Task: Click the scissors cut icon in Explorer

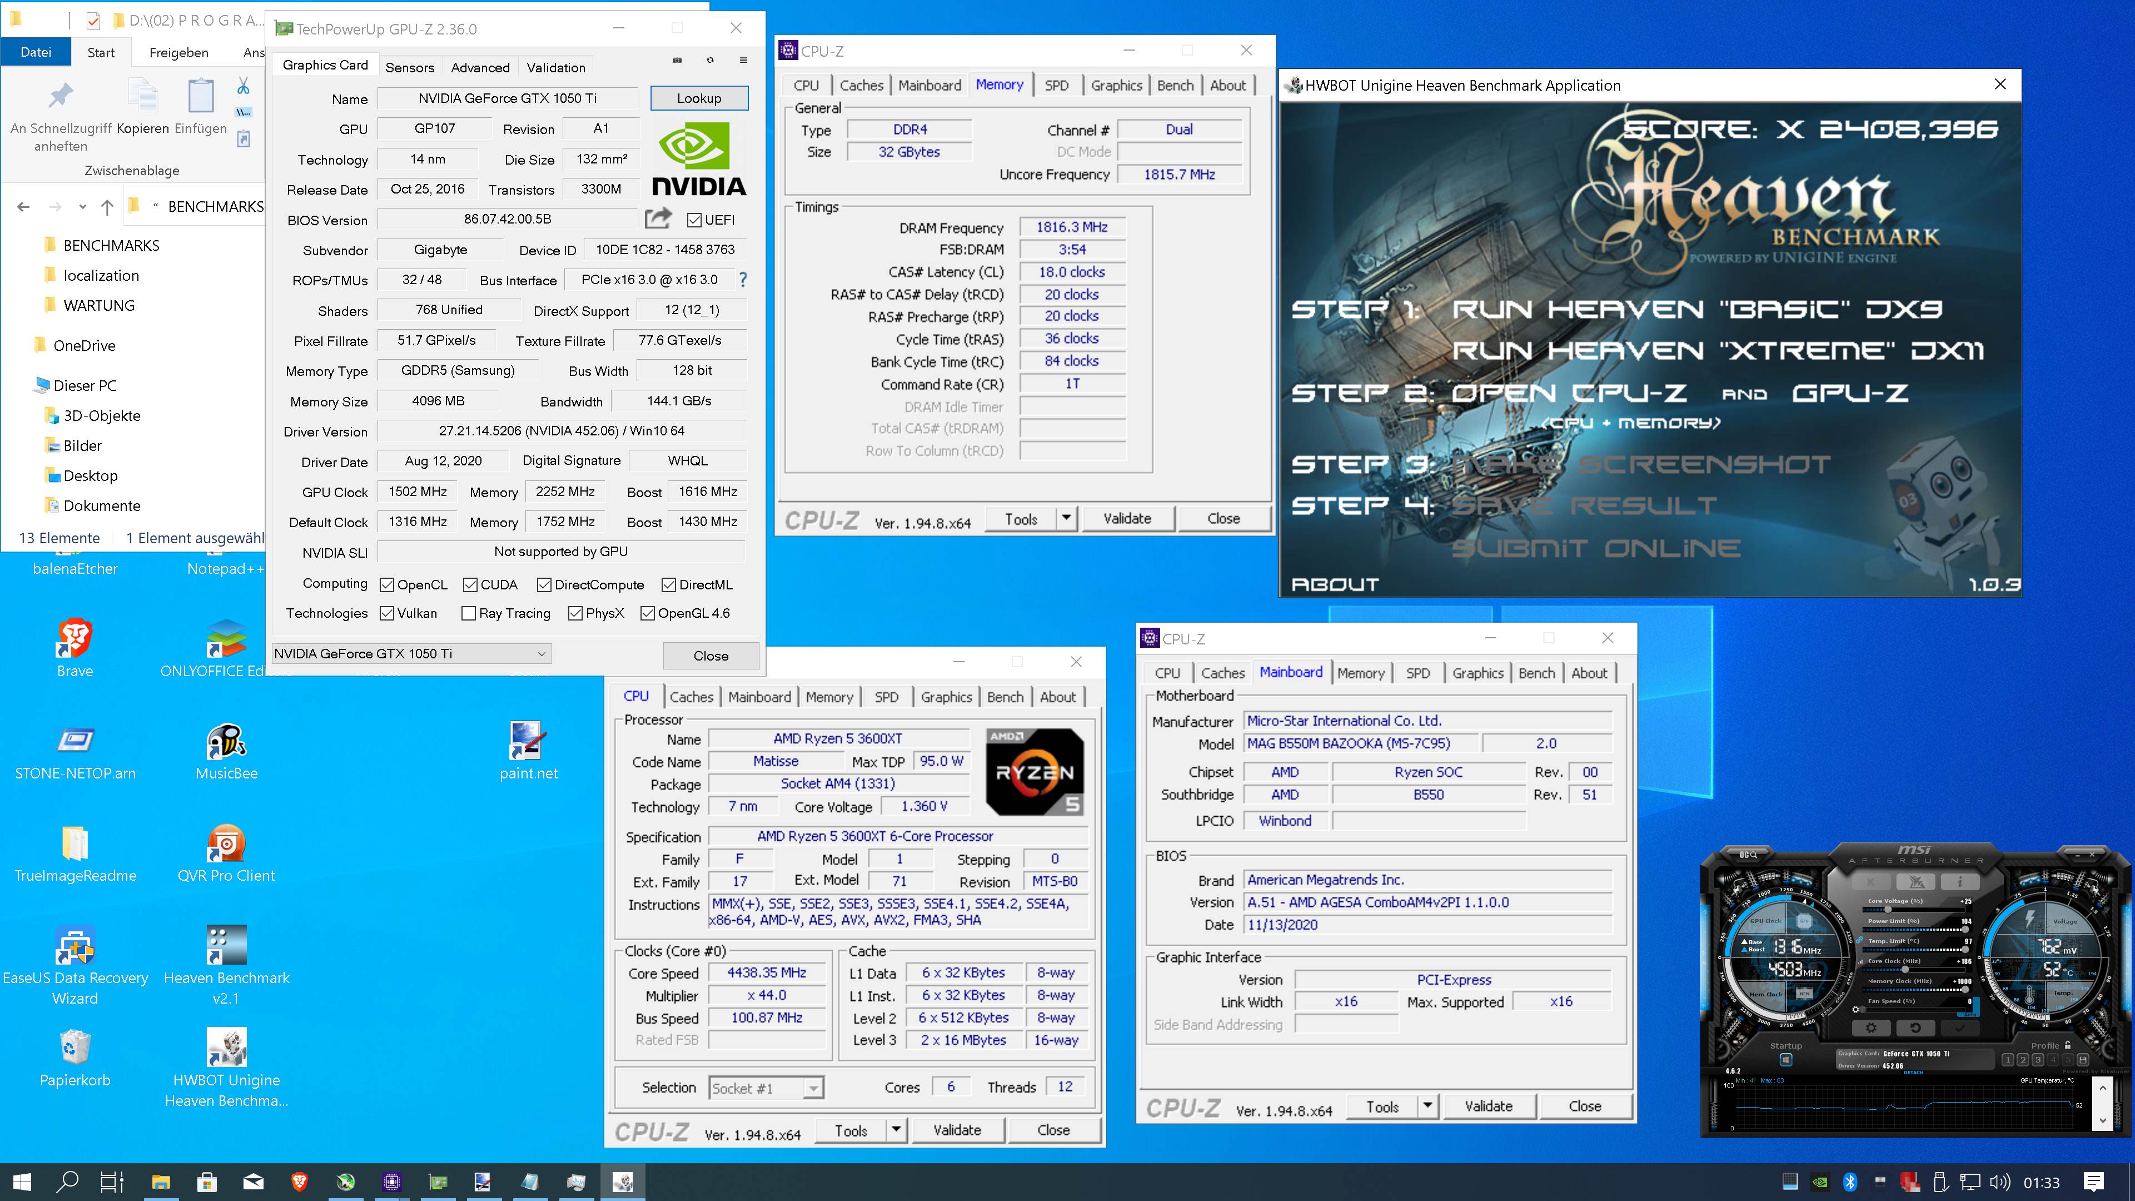Action: pos(243,86)
